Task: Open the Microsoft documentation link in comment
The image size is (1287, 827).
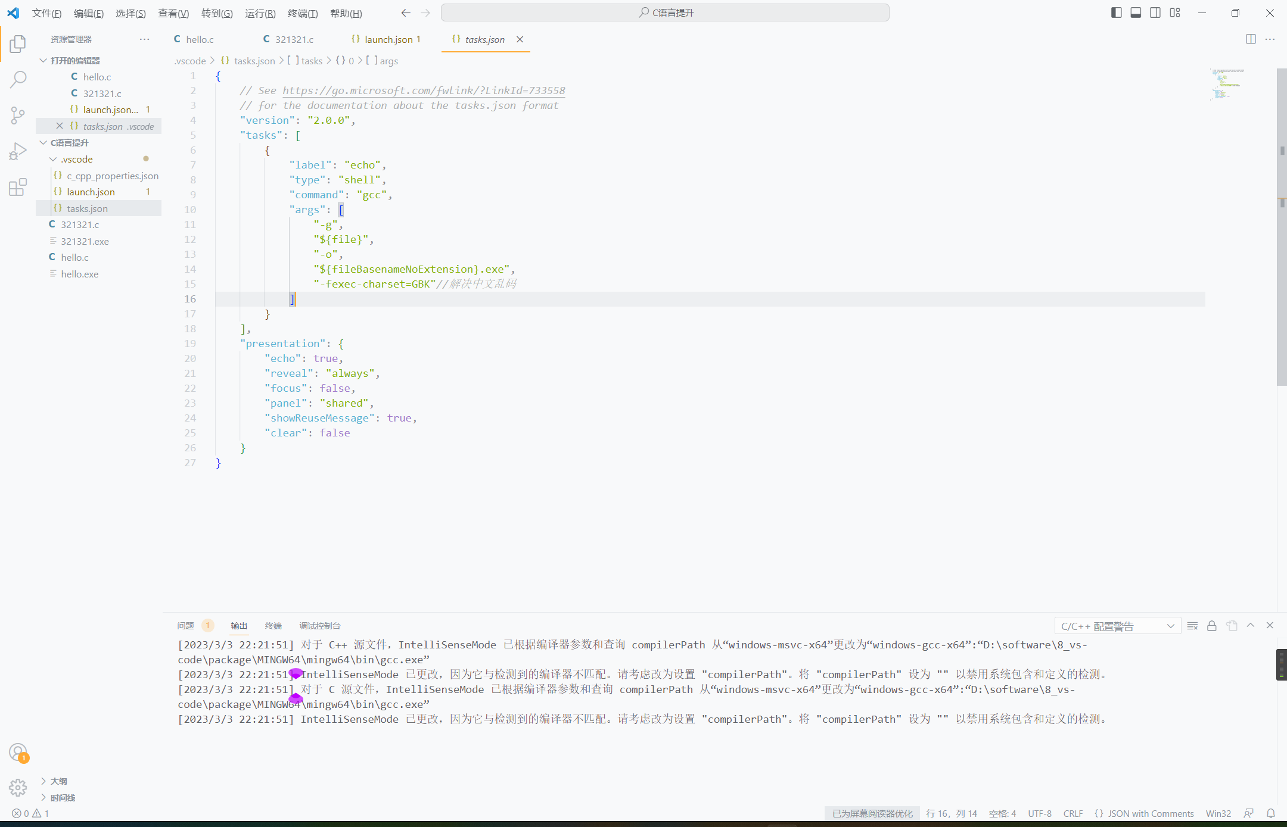Action: pyautogui.click(x=424, y=90)
